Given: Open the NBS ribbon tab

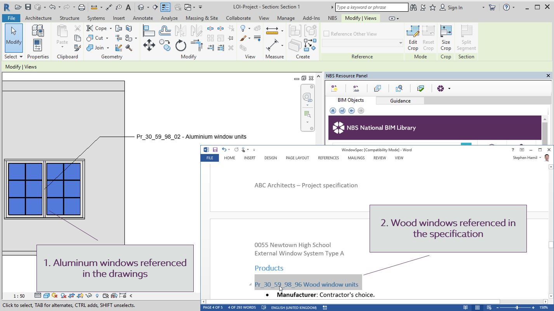Looking at the screenshot, I should coord(332,18).
